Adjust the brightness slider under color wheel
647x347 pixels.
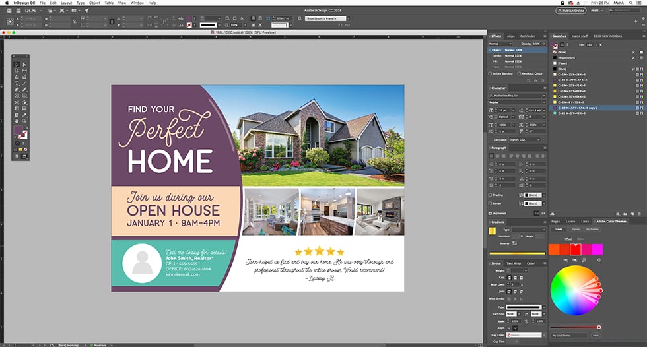[x=575, y=327]
